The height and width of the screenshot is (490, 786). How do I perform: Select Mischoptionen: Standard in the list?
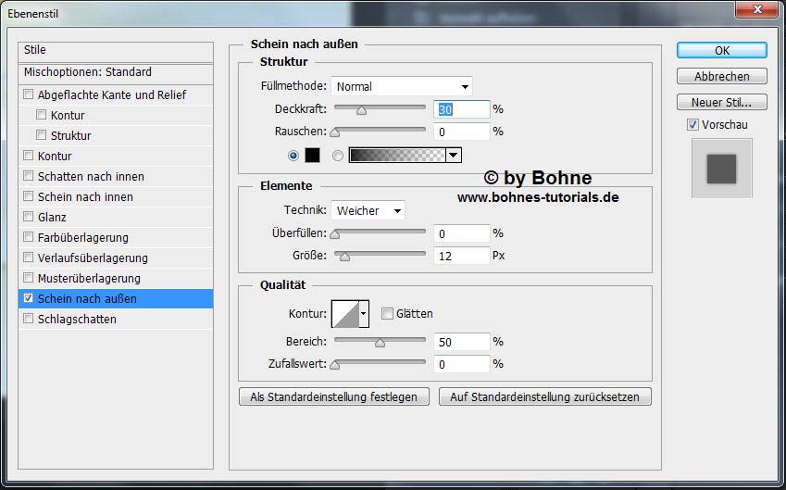tap(88, 72)
